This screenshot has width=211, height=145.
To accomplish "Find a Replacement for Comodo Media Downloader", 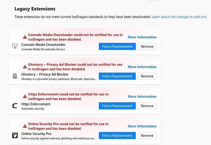I will (x=117, y=46).
